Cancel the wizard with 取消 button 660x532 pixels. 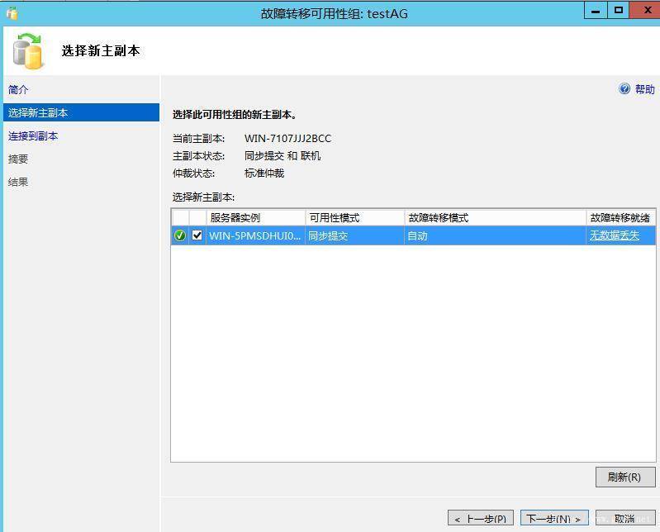(625, 519)
